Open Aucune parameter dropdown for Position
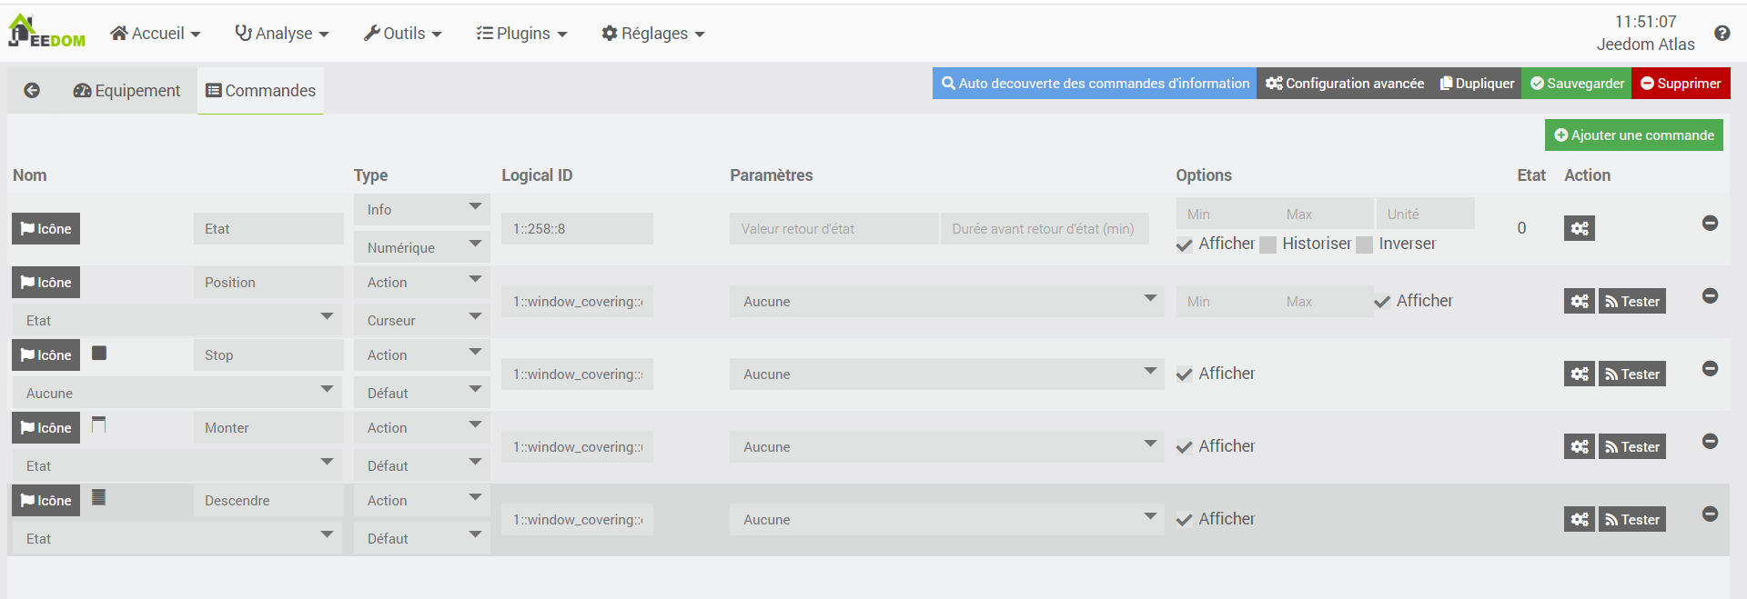 click(946, 301)
